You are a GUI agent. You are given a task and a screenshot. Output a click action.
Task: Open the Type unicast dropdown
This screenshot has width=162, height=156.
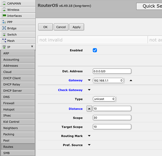(104, 99)
